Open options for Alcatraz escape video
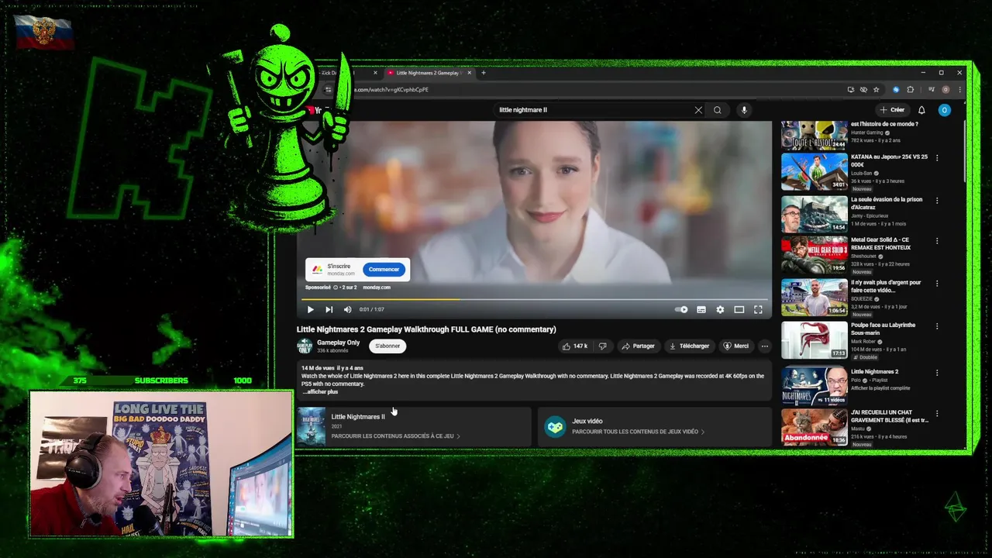The width and height of the screenshot is (992, 558). [937, 200]
